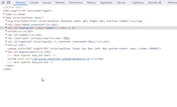The image size is (177, 107).
Task: Show collapsed content of body-wrap div
Action: 52,38
